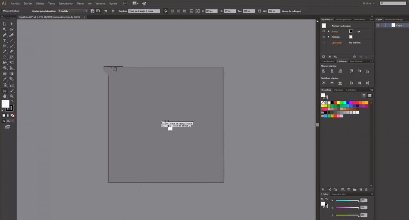Select the Direct Selection tool

12,24
